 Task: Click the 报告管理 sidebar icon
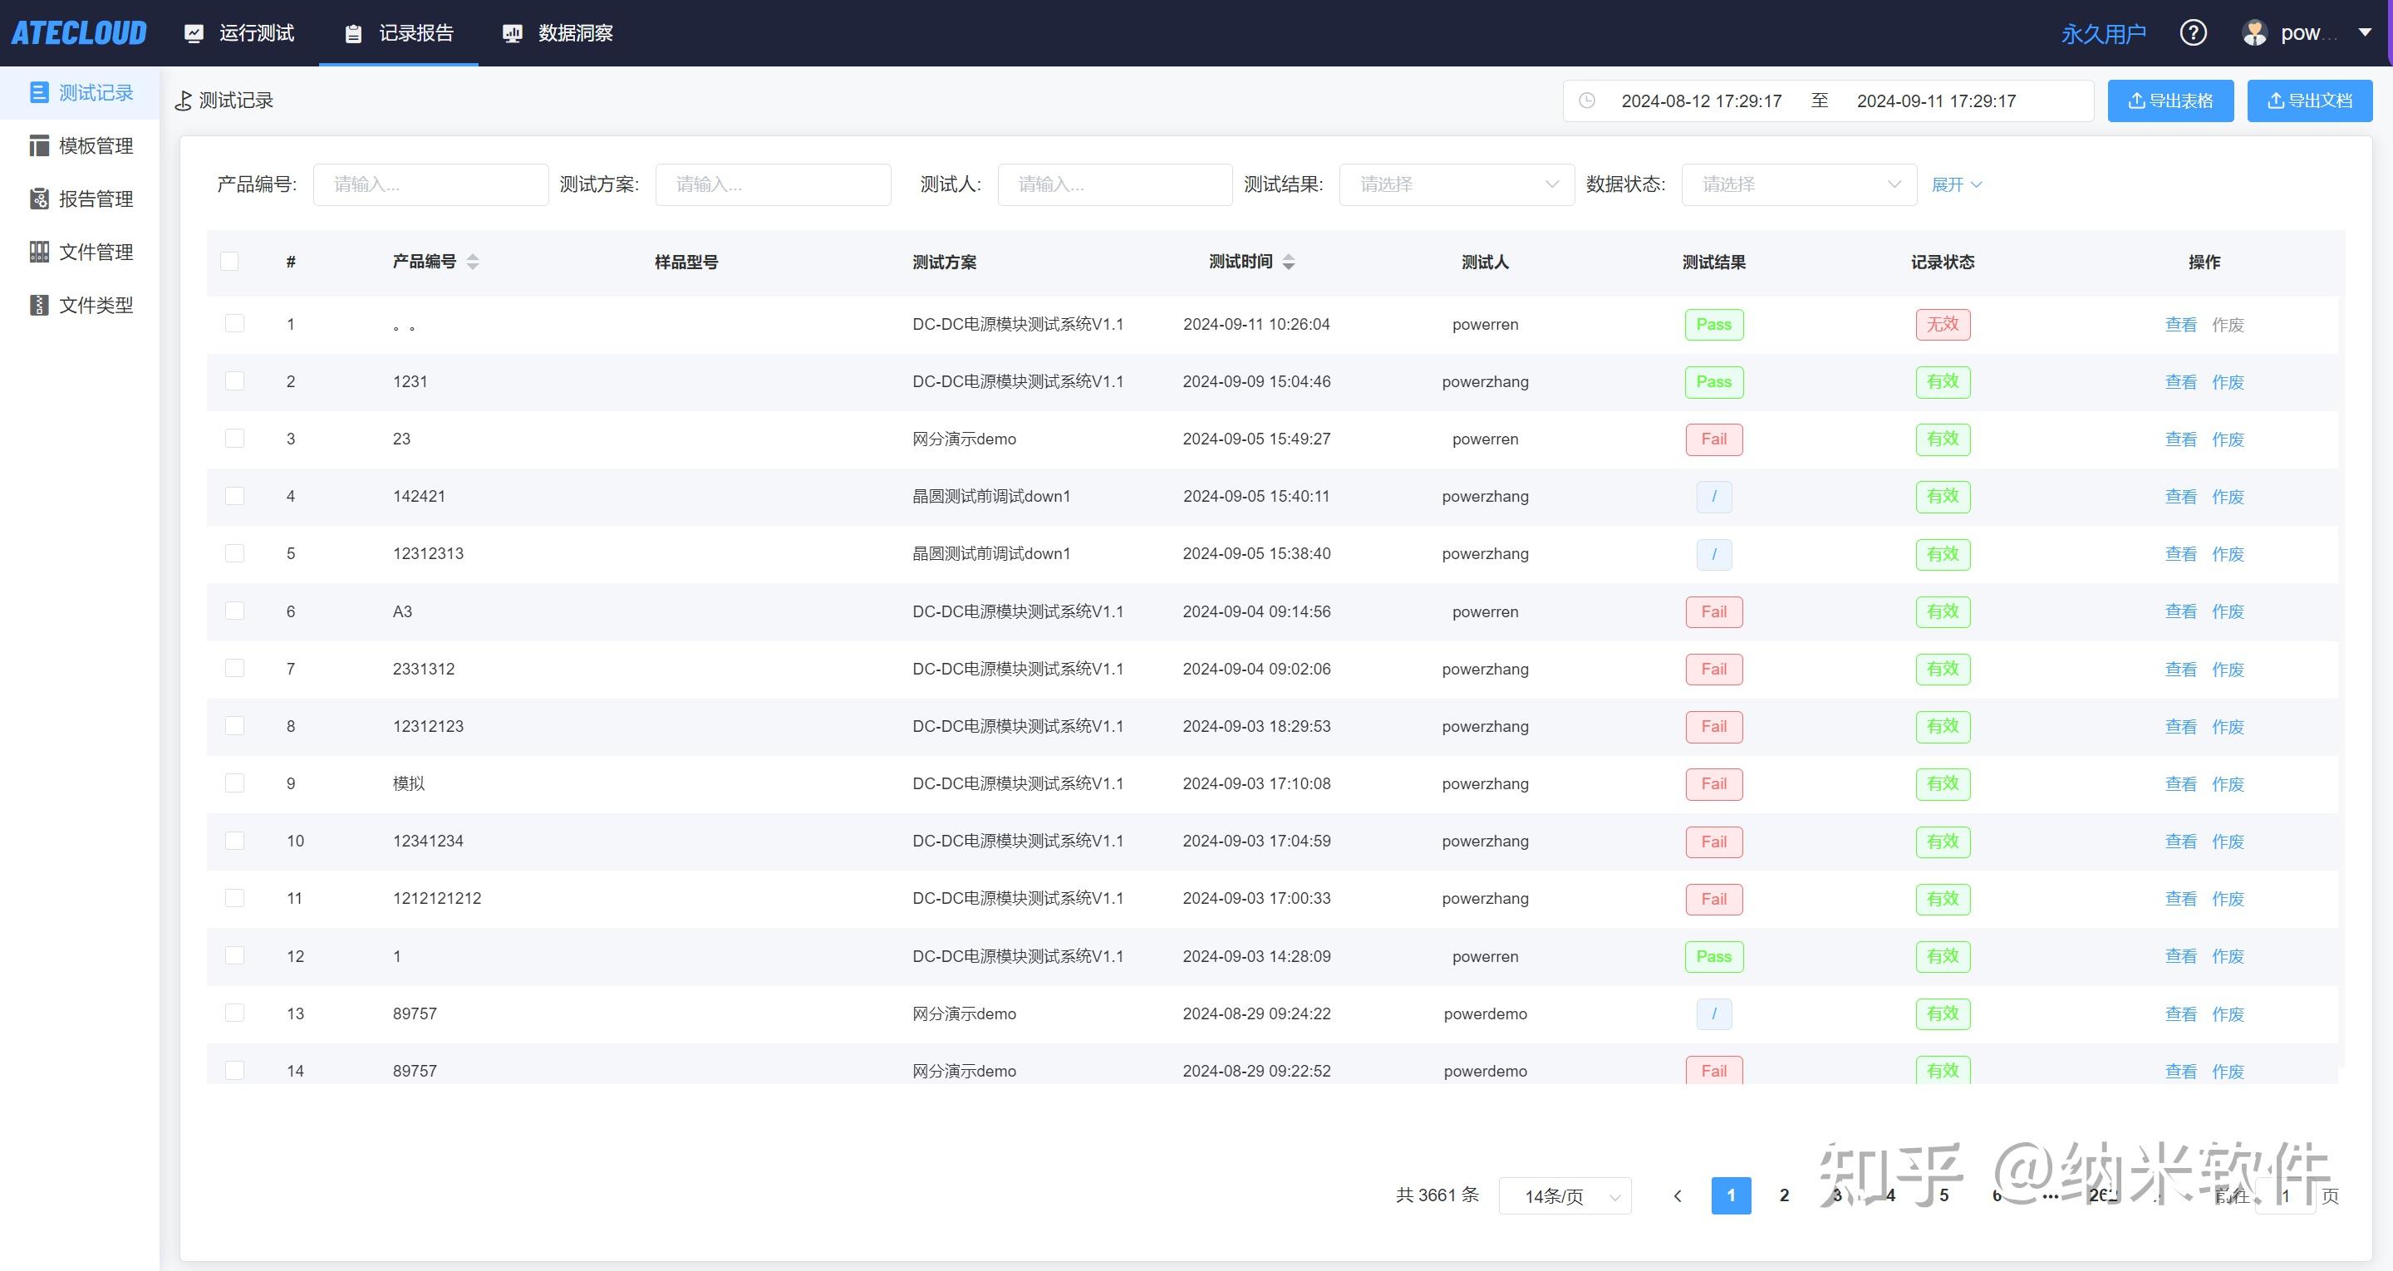pos(39,199)
